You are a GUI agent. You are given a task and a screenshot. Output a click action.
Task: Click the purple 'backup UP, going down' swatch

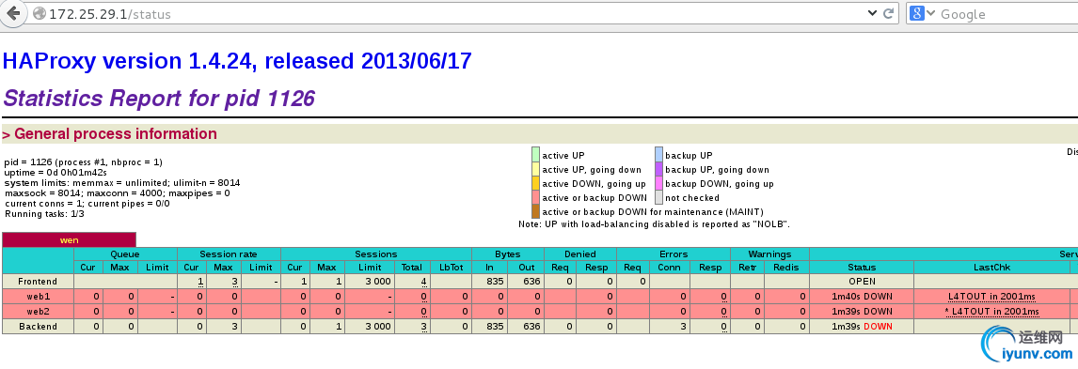click(x=658, y=169)
